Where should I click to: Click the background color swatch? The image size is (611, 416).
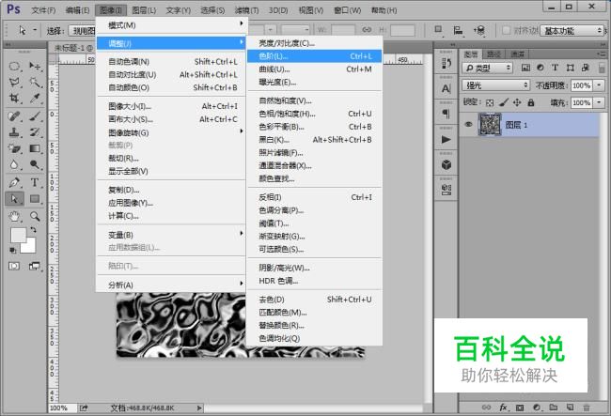pyautogui.click(x=30, y=247)
